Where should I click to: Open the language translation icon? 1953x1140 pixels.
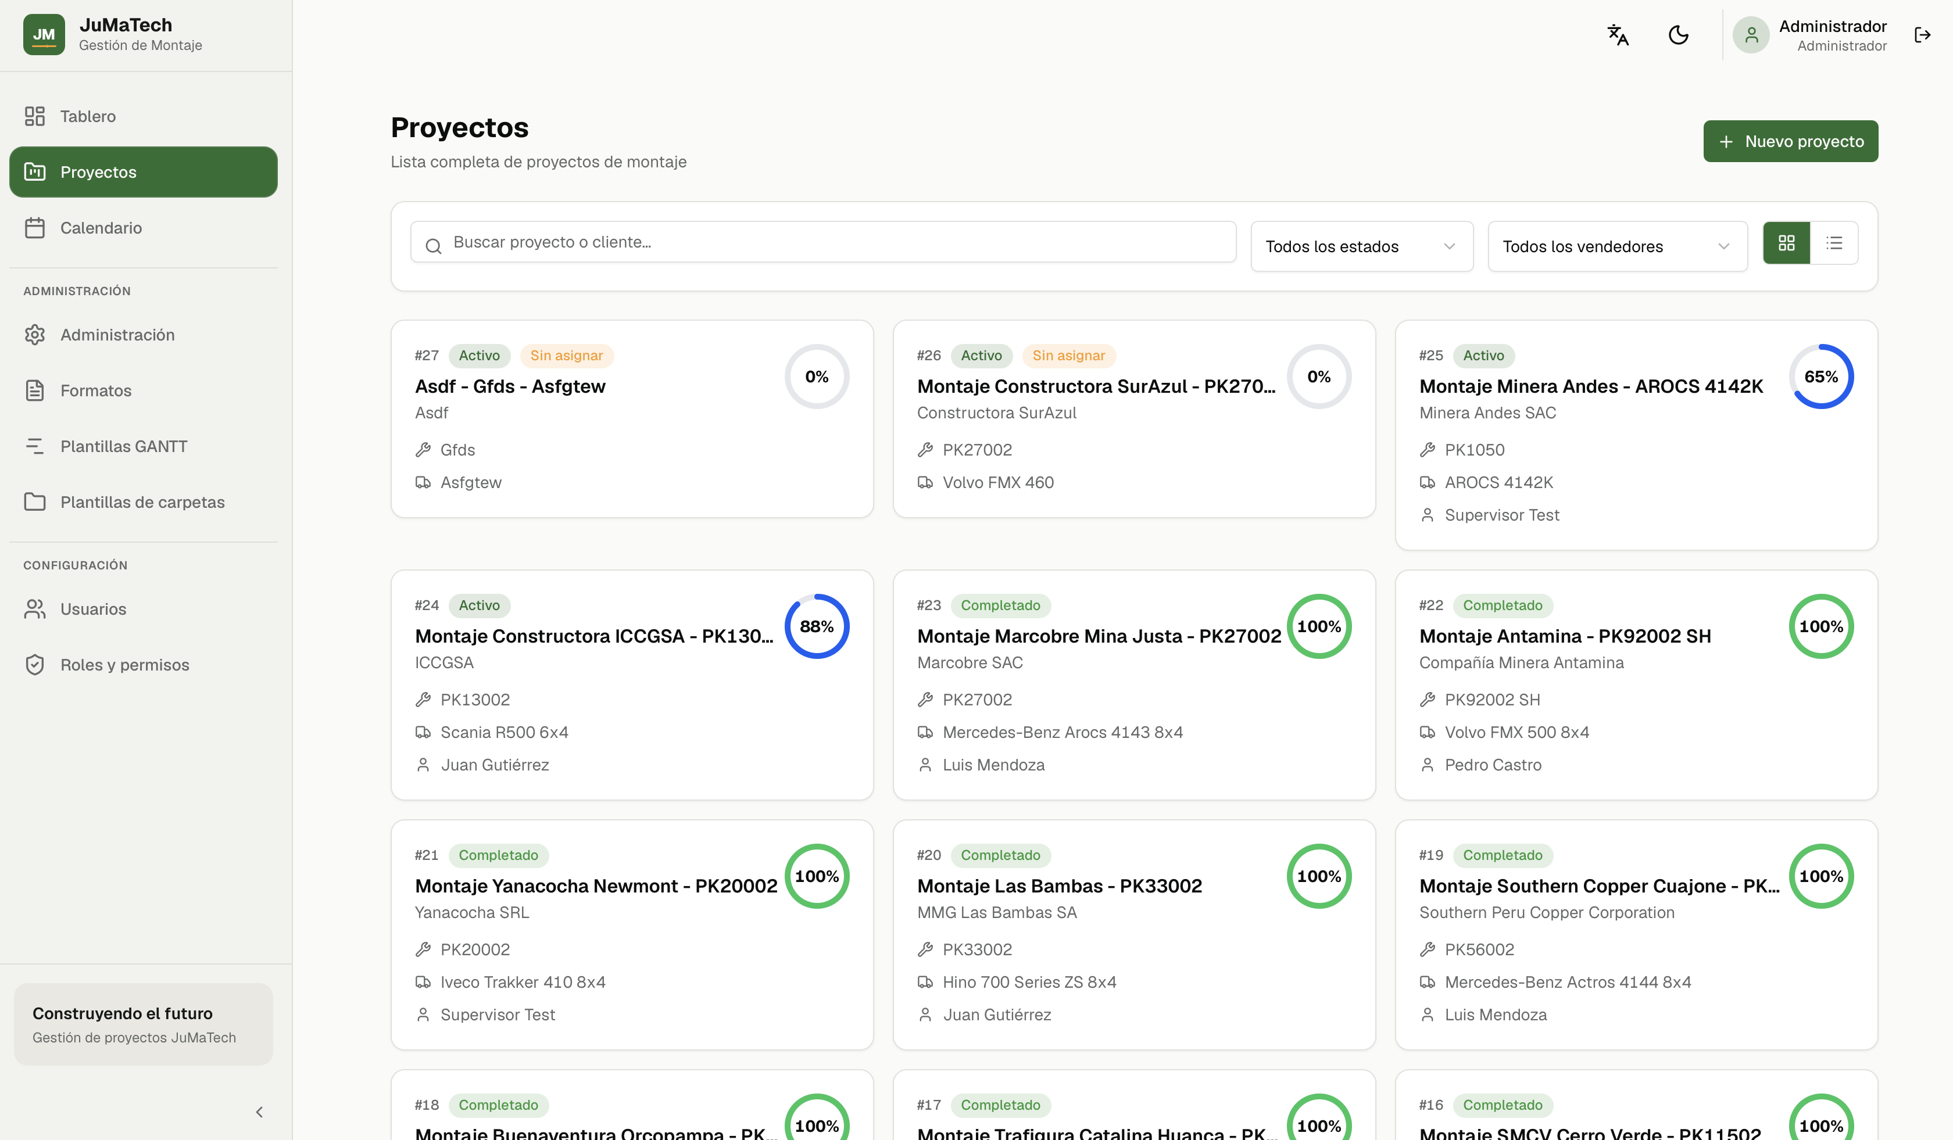tap(1618, 35)
